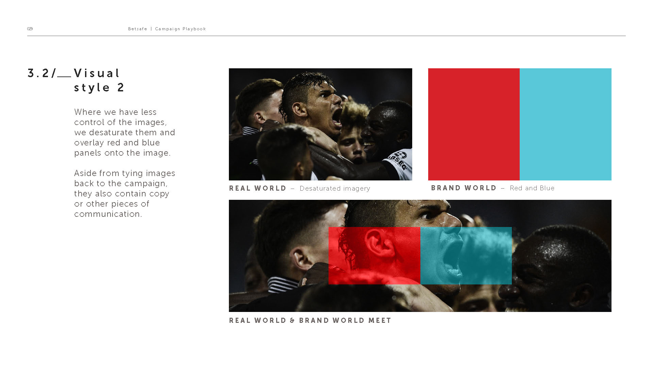Click 'Betsafe | Campaign Playbook' header text
The width and height of the screenshot is (653, 367).
coord(167,29)
